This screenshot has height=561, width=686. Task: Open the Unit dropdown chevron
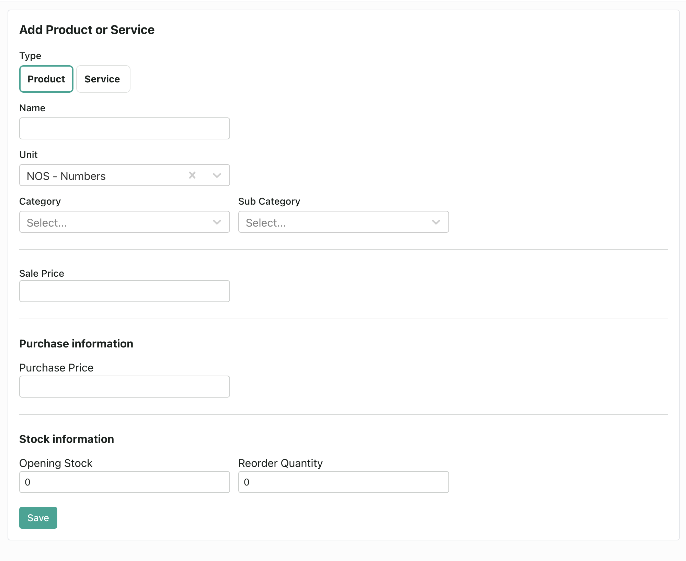pyautogui.click(x=217, y=175)
